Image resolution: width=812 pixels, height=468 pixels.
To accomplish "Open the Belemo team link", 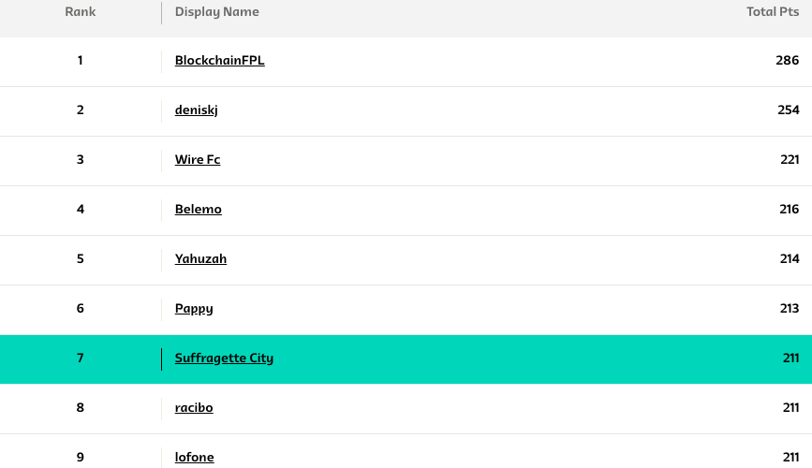I will tap(199, 209).
